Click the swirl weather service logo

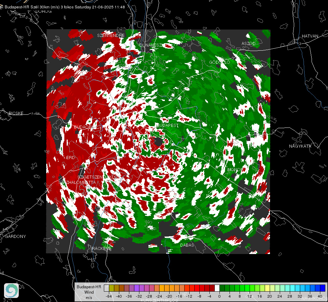click(11, 291)
